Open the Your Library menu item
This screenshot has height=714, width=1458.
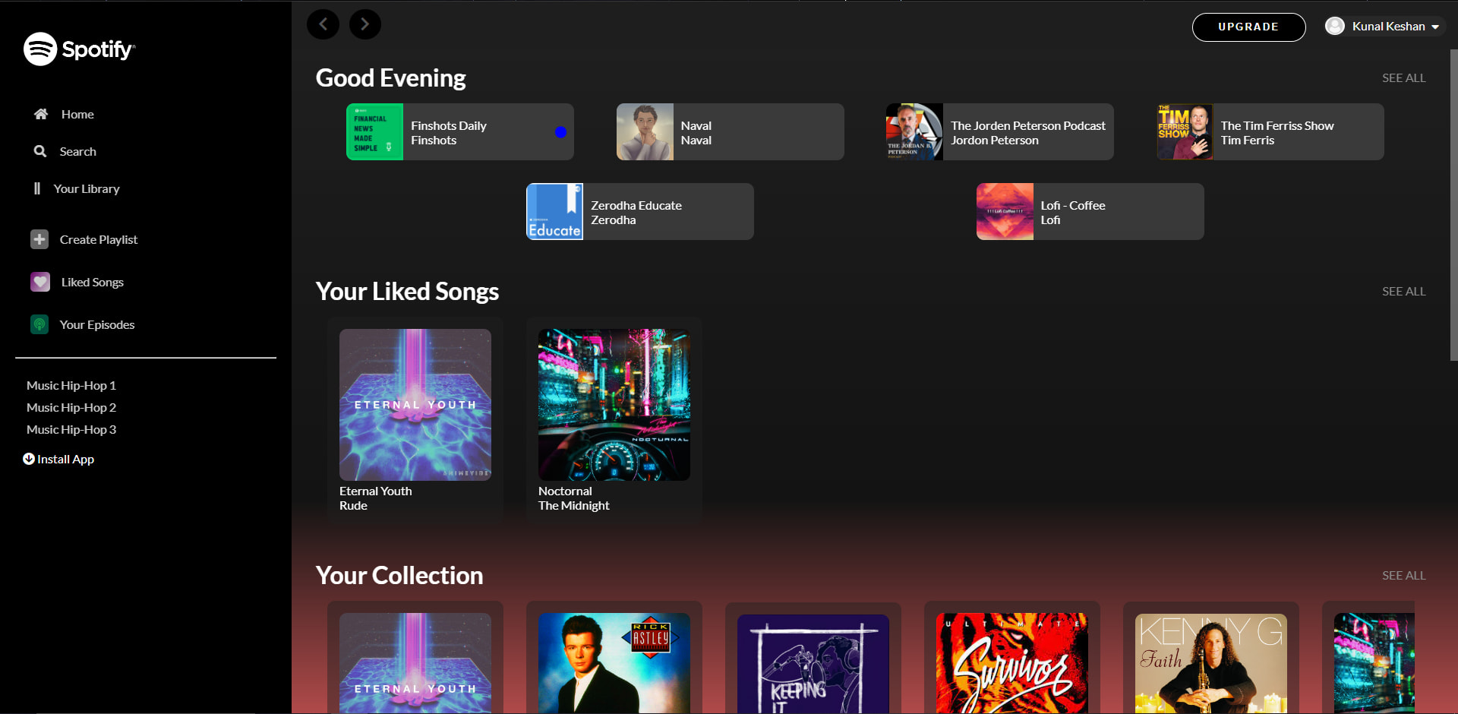pyautogui.click(x=86, y=188)
